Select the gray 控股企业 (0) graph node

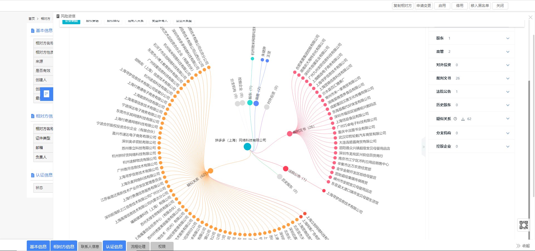coord(242,103)
